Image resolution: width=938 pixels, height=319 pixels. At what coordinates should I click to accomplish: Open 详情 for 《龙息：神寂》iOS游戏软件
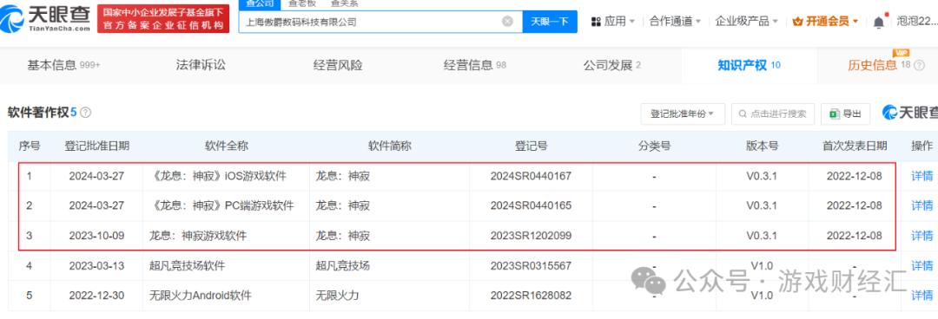click(921, 176)
